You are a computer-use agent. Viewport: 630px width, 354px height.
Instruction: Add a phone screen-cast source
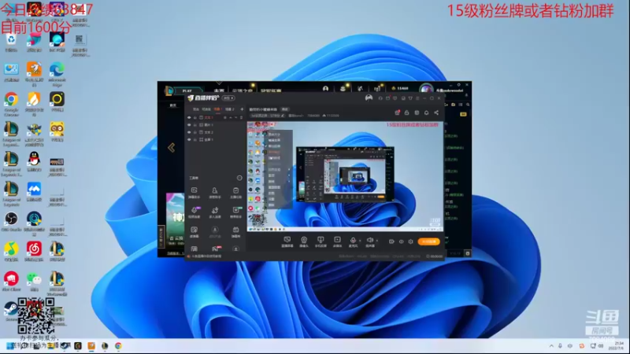click(321, 242)
